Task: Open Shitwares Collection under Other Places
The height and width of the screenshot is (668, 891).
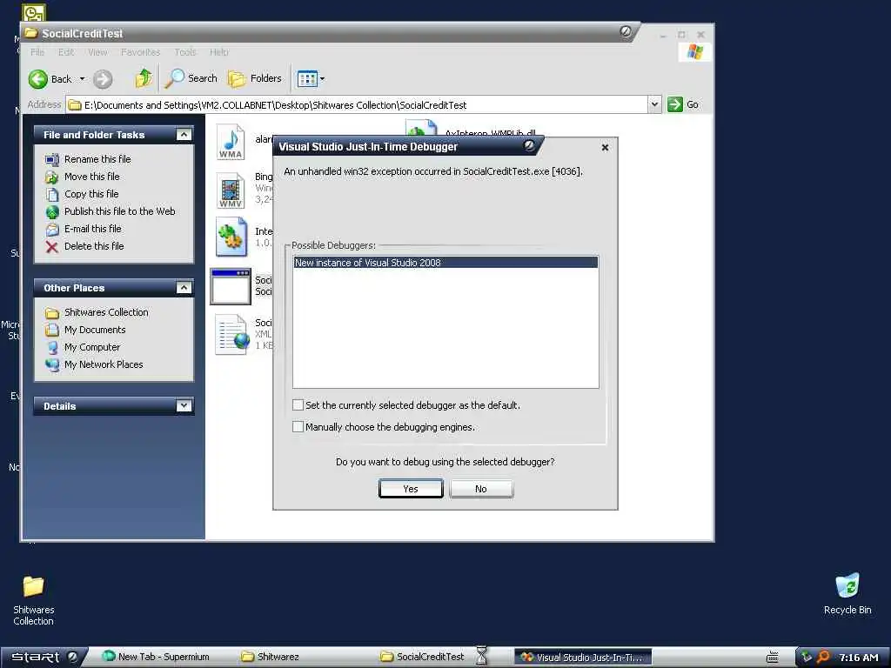Action: point(106,312)
